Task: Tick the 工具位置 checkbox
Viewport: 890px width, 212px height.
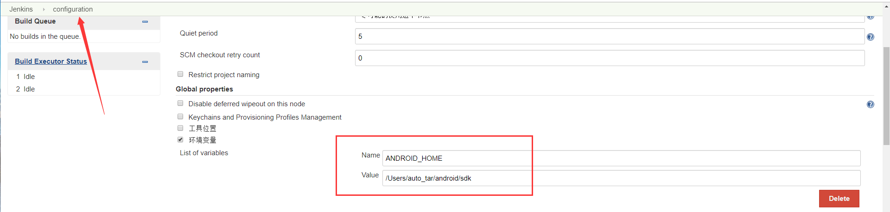Action: (180, 128)
